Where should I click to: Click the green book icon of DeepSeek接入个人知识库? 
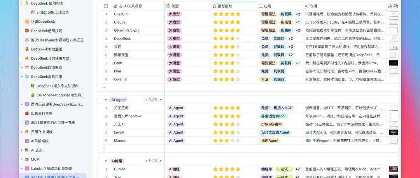point(32,86)
